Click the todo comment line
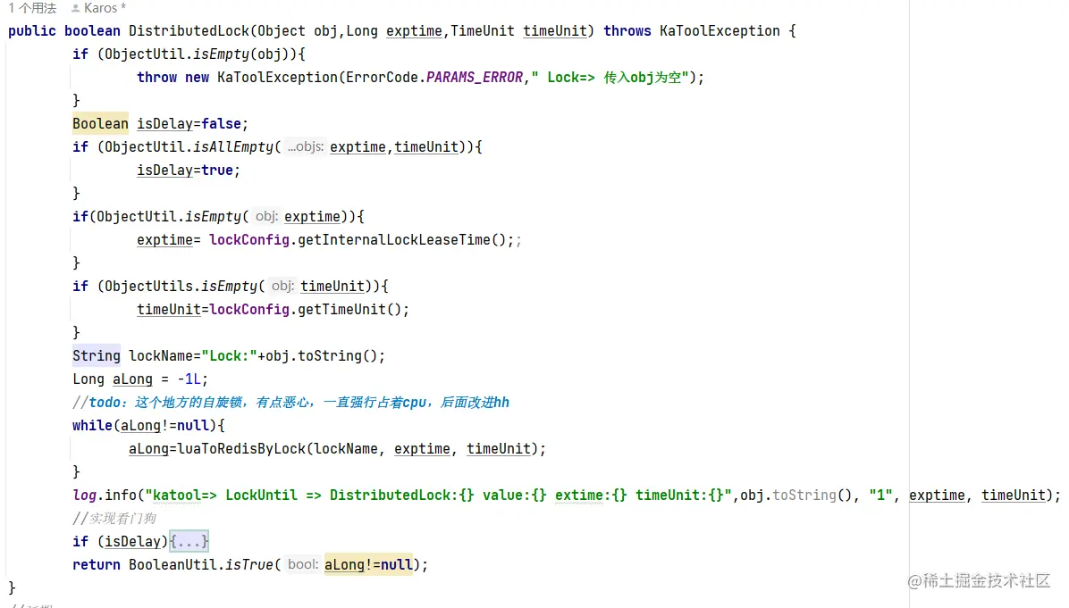The image size is (1069, 608). tap(291, 402)
